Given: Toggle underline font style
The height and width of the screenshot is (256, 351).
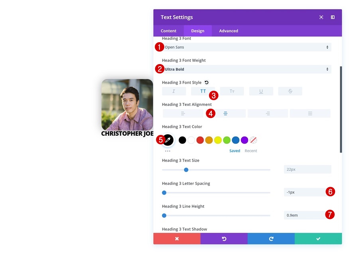Looking at the screenshot, I should (x=261, y=91).
